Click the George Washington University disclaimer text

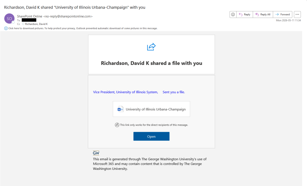[x=150, y=164]
